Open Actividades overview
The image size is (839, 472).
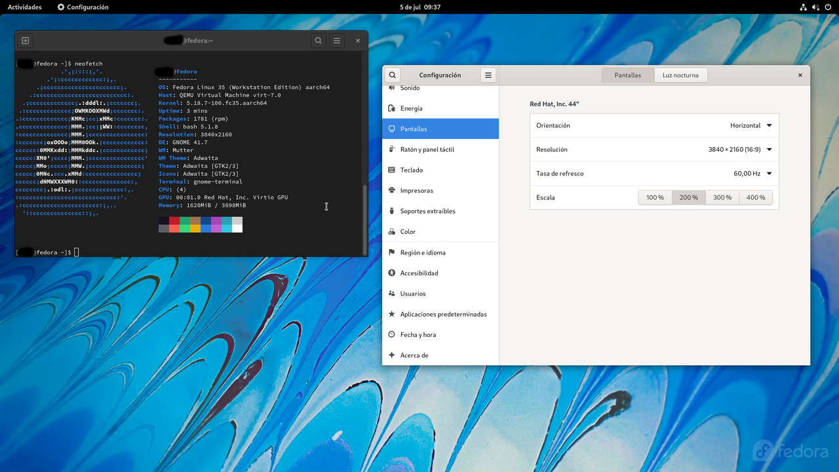[x=25, y=7]
